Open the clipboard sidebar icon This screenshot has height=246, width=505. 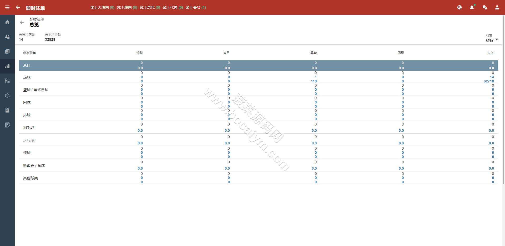point(7,110)
